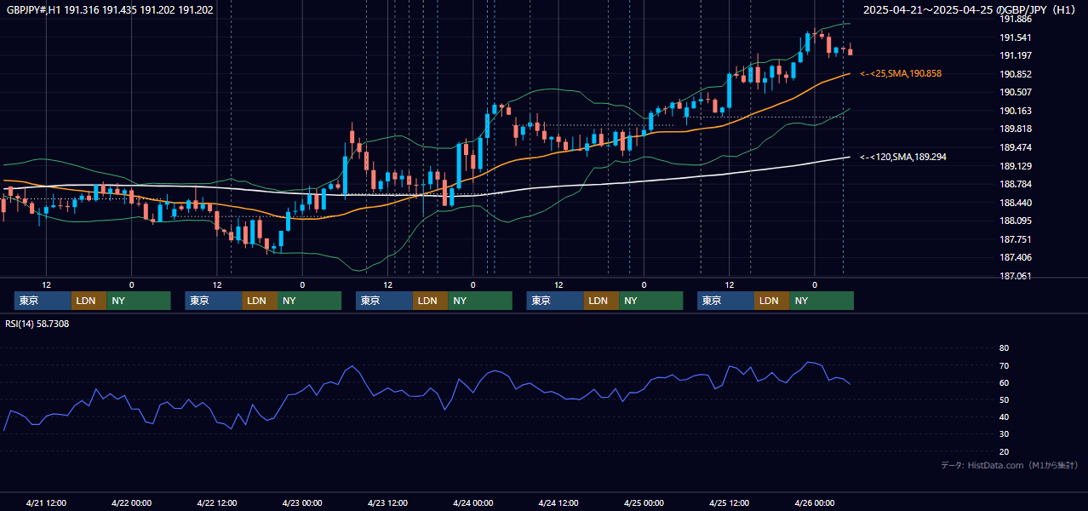Click the GBPJPY#,H1 symbol header text
The height and width of the screenshot is (511, 1088).
tap(110, 9)
